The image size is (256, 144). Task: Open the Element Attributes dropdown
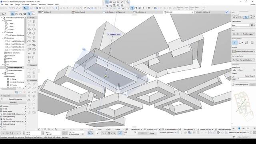click(x=168, y=132)
